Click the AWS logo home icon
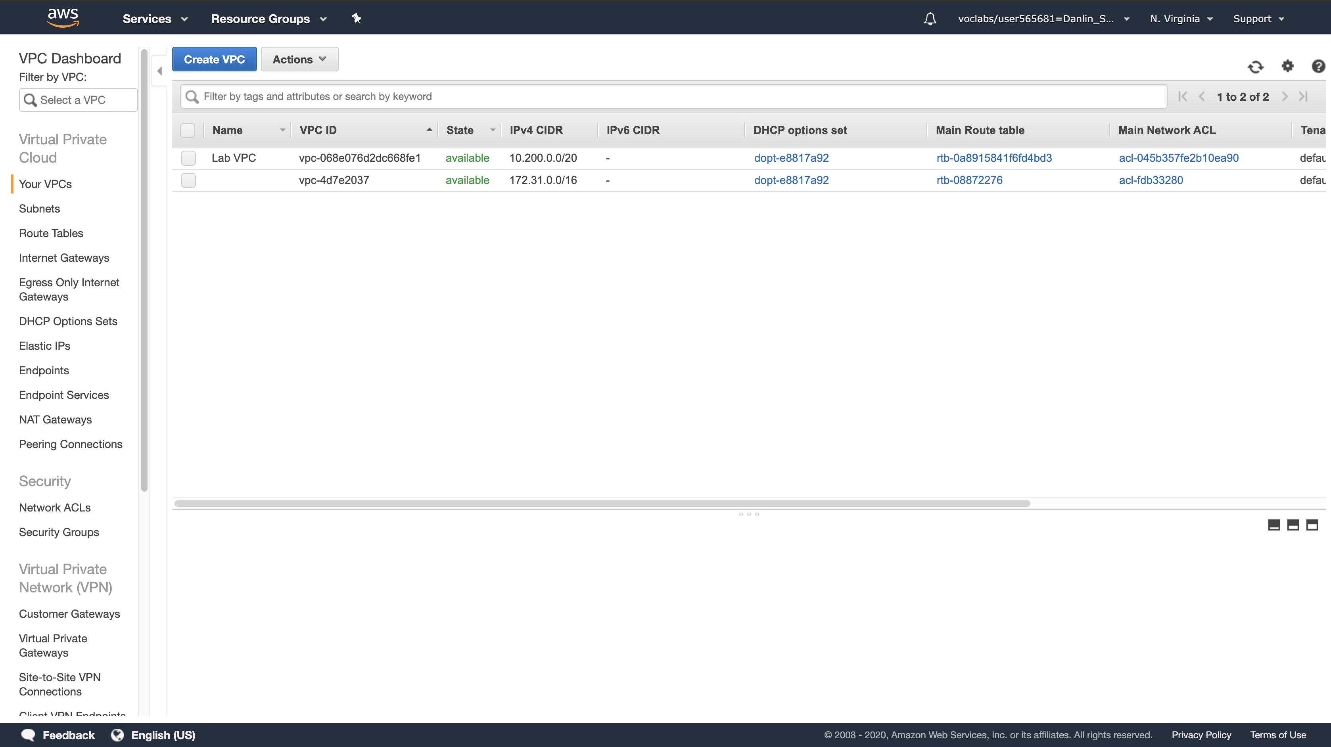 click(x=63, y=17)
